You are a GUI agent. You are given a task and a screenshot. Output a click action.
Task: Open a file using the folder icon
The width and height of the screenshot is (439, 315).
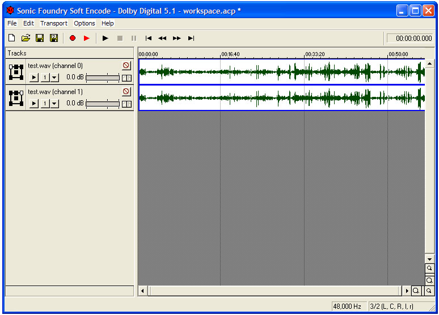coord(26,38)
